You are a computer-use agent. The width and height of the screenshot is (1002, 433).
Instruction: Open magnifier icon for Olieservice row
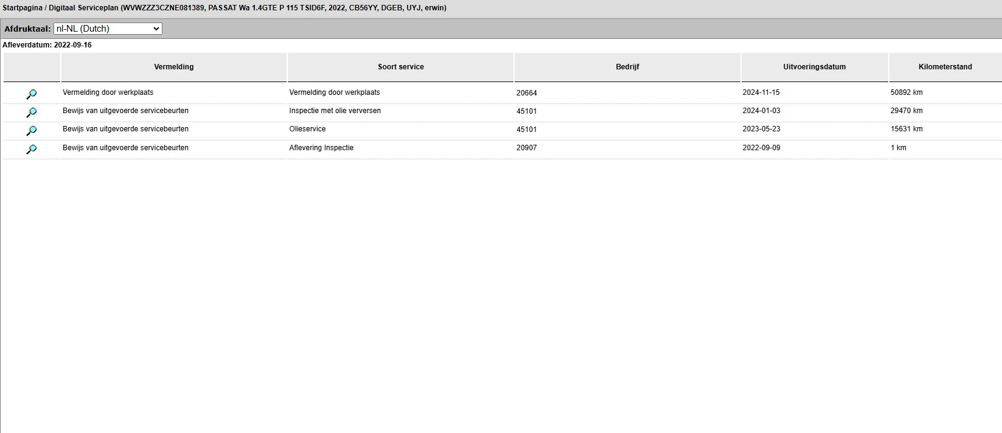click(32, 131)
